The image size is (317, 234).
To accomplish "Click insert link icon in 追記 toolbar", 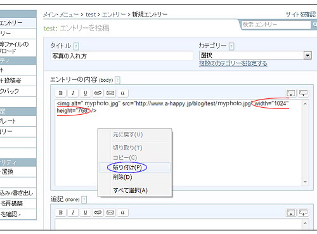I will point(98,212).
